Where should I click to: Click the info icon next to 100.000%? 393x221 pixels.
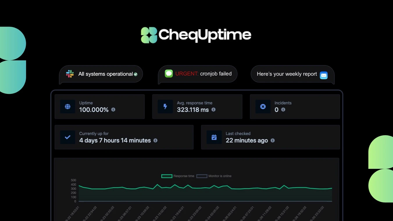113,109
